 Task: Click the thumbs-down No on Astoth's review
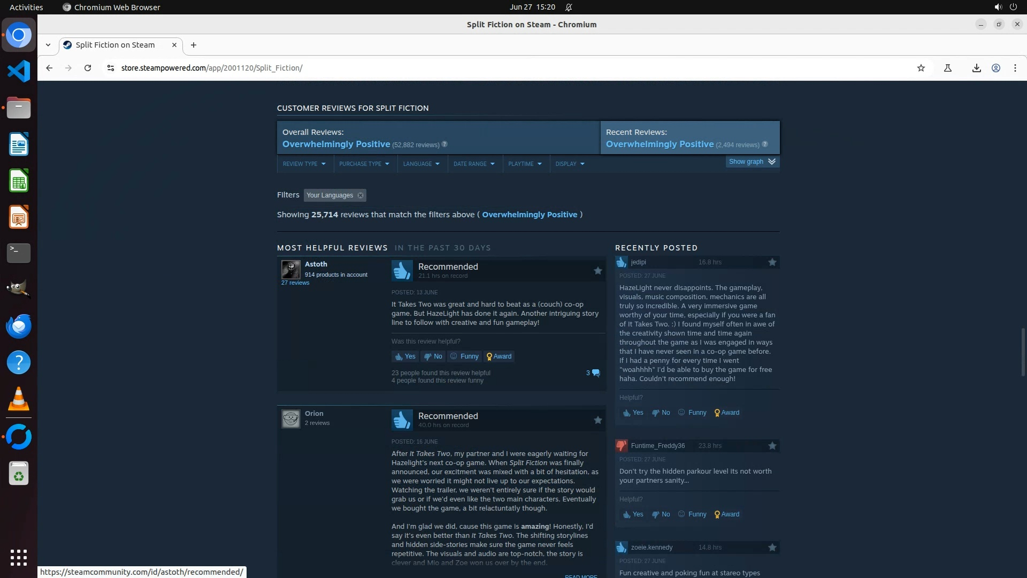(433, 356)
